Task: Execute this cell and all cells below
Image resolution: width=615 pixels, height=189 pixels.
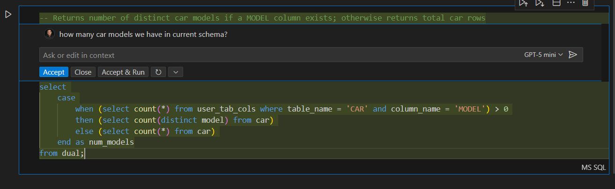Action: [540, 3]
